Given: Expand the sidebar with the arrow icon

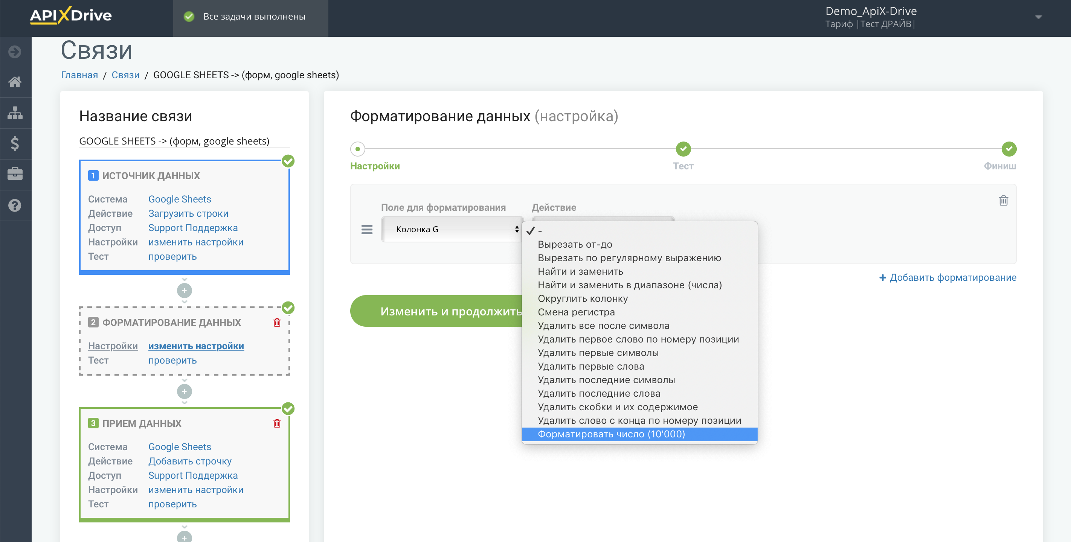Looking at the screenshot, I should [15, 52].
